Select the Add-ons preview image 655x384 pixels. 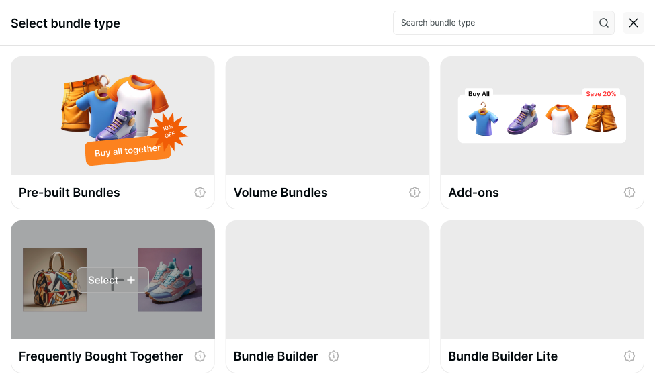pyautogui.click(x=541, y=115)
